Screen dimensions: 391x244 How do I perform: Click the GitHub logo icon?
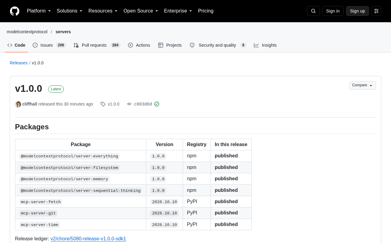[15, 11]
